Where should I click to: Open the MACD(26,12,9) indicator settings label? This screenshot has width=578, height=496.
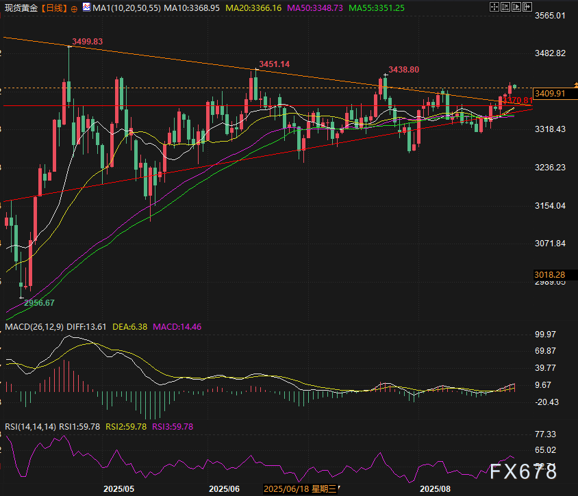pyautogui.click(x=34, y=327)
